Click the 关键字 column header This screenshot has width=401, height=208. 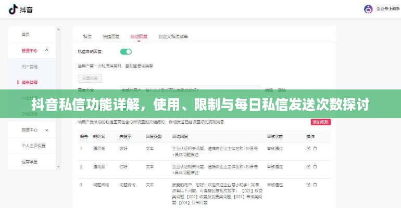[x=126, y=137]
